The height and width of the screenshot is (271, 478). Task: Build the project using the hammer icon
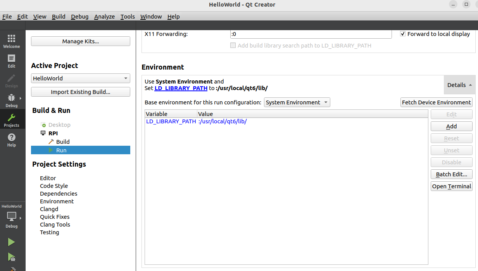[12, 269]
